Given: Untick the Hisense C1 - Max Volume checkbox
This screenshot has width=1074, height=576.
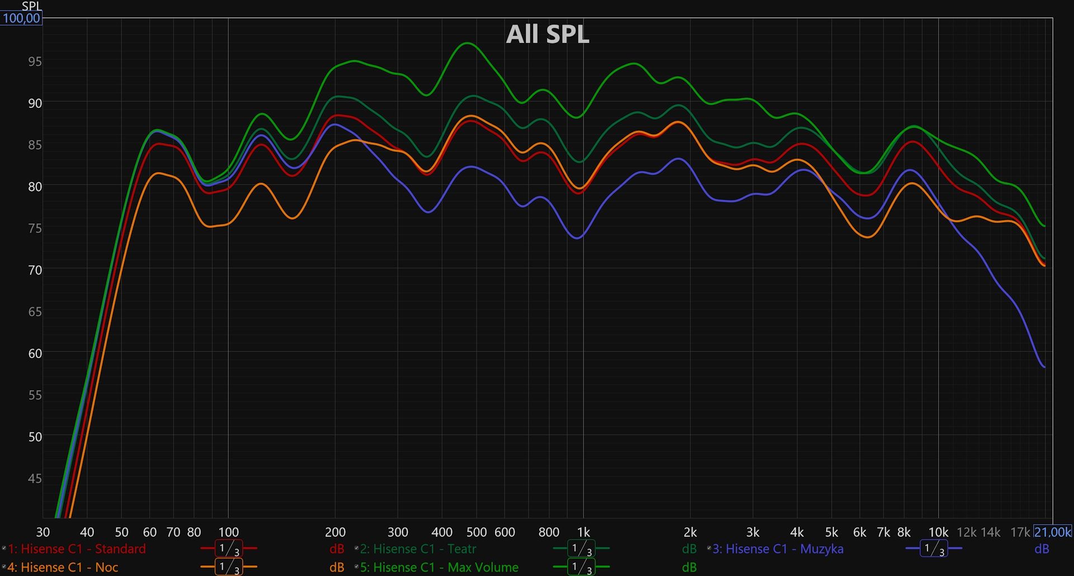Looking at the screenshot, I should [x=356, y=567].
